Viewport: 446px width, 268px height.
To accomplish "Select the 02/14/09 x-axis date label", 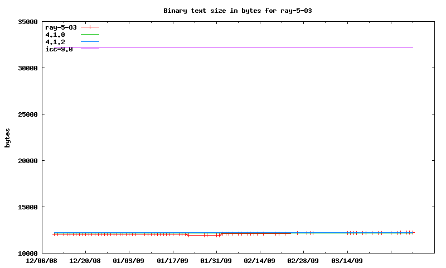I will (259, 261).
